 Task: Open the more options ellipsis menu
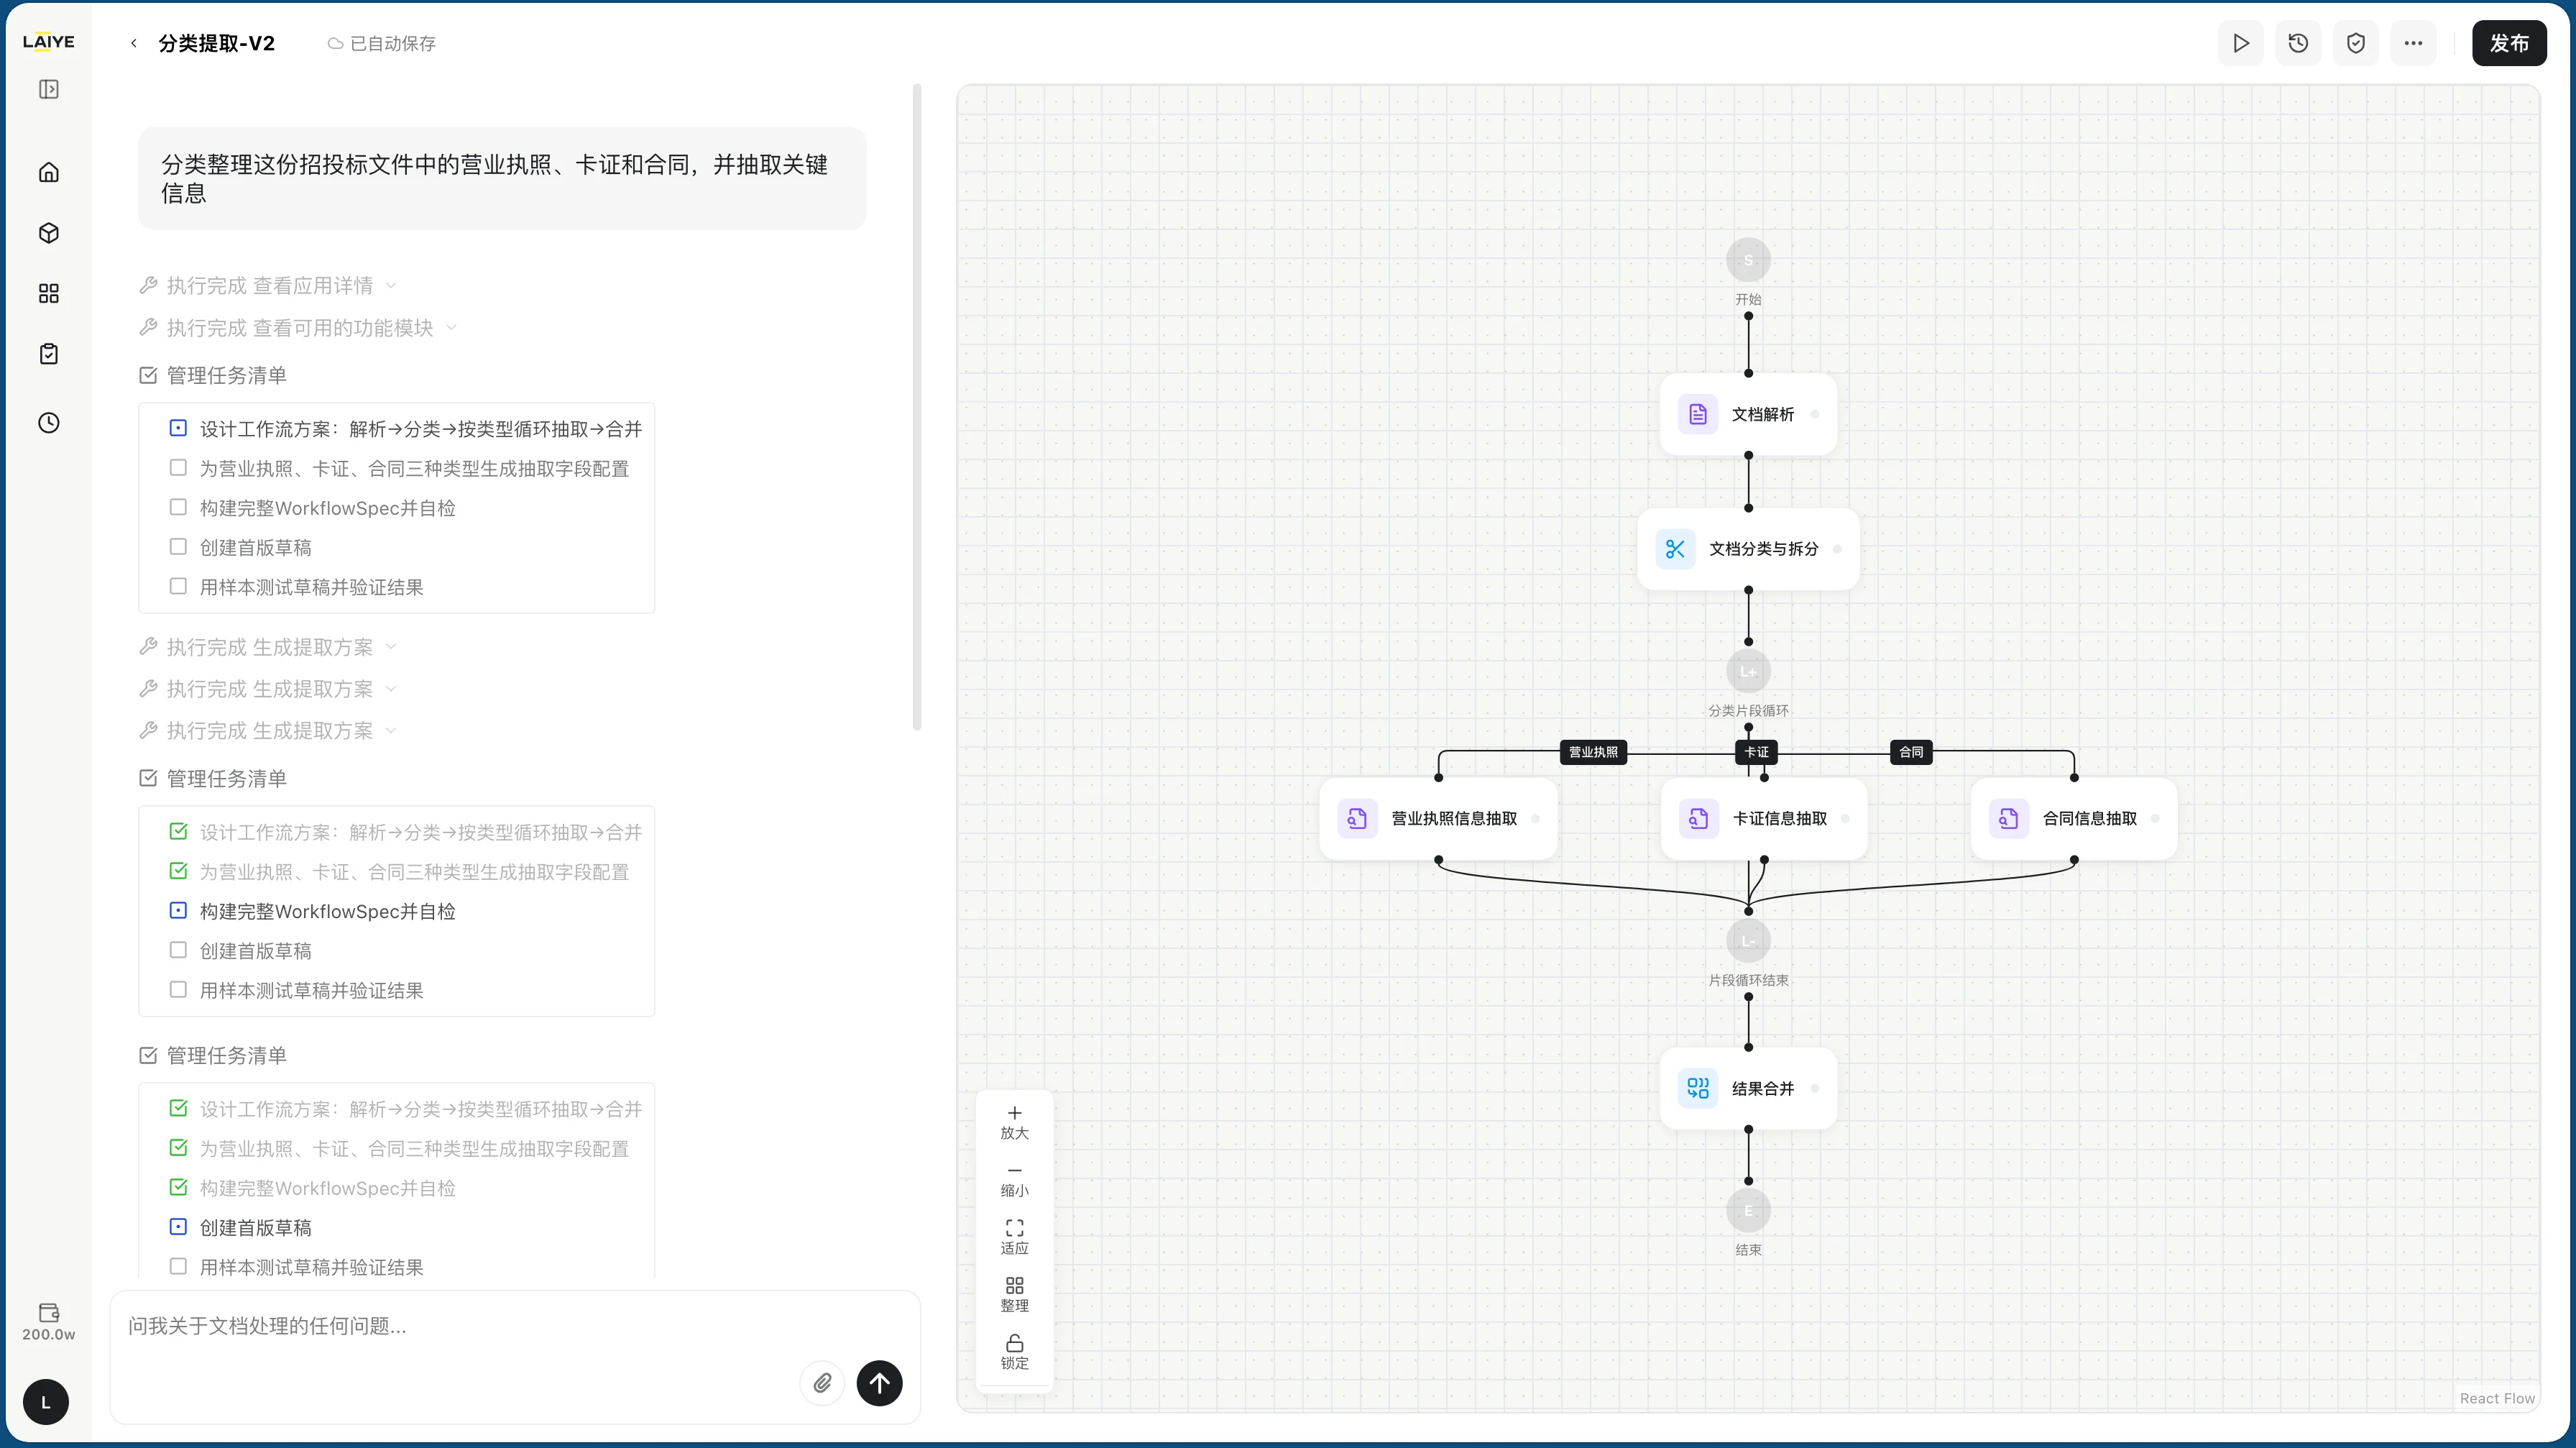click(x=2413, y=43)
